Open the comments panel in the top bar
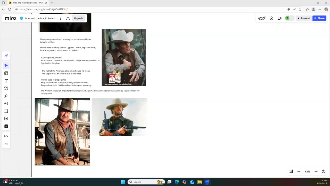This screenshot has height=186, width=330. tap(271, 18)
